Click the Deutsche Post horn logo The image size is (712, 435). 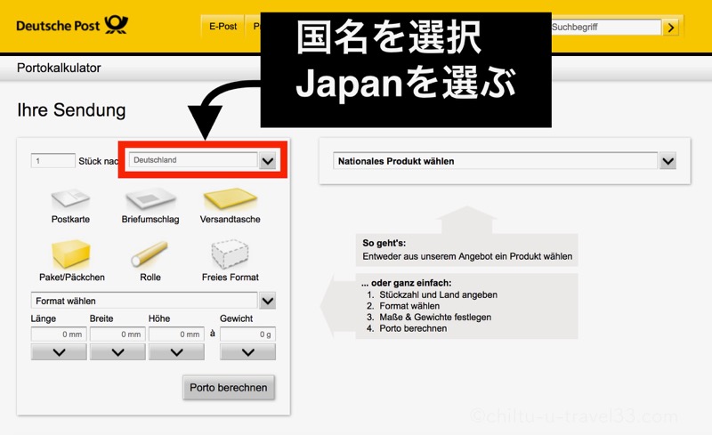[x=117, y=25]
